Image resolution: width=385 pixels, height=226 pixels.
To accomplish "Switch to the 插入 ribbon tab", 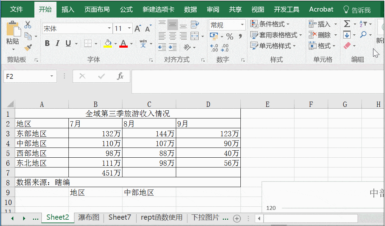I will [x=68, y=9].
